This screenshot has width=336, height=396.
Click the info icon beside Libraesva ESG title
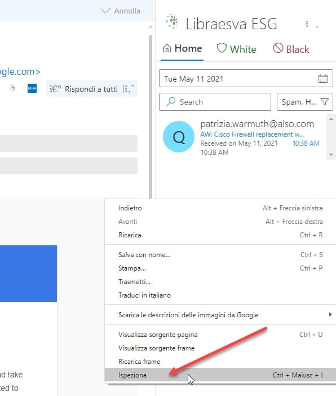[x=307, y=24]
